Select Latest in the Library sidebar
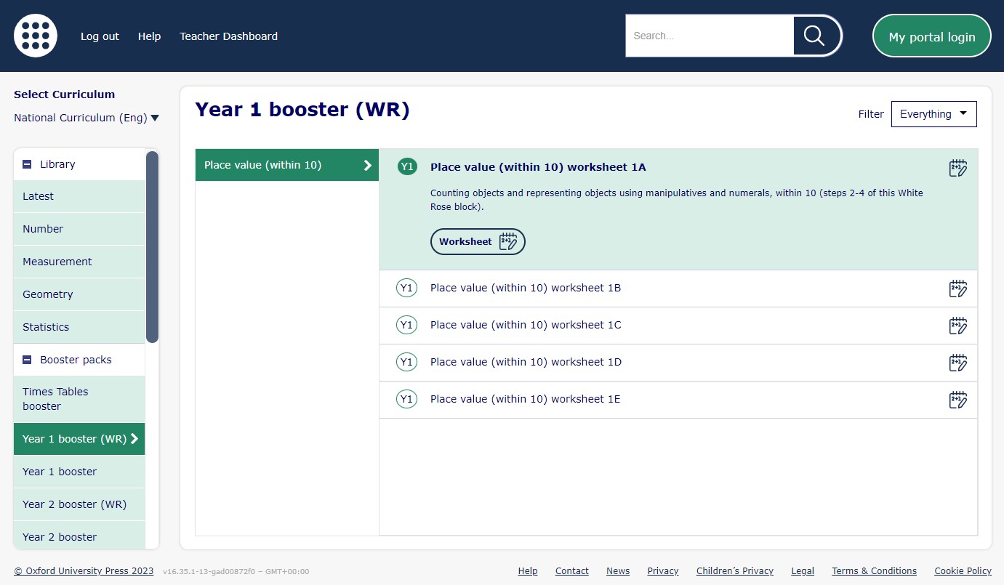 [79, 196]
